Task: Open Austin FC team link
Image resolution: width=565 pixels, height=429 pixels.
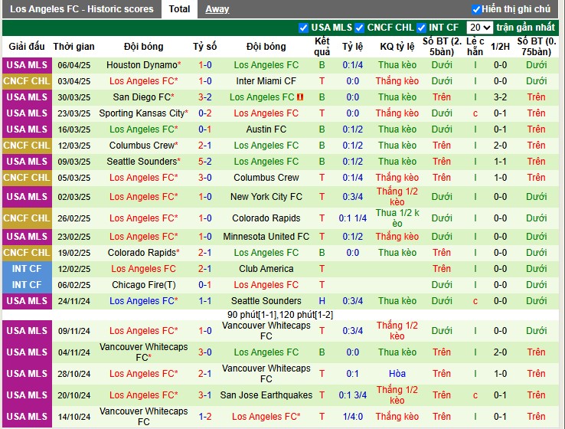Action: (x=266, y=129)
